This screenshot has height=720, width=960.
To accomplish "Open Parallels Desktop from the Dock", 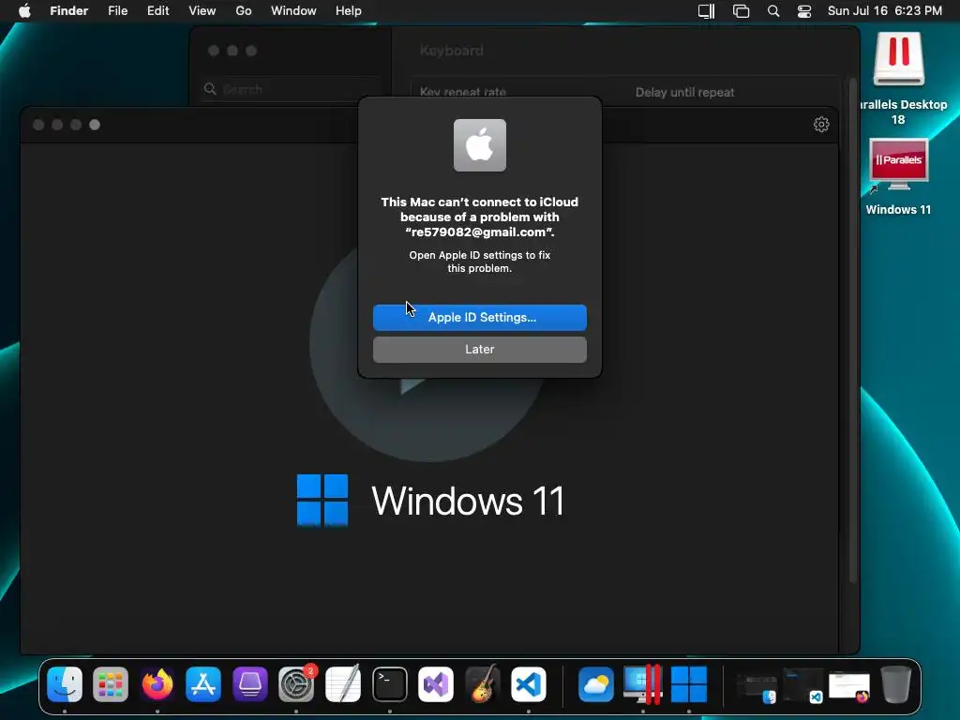I will point(643,683).
